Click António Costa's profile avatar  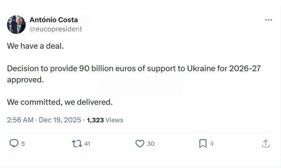[16, 24]
